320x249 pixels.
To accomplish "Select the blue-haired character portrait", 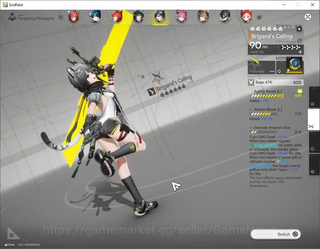I will point(95,16).
